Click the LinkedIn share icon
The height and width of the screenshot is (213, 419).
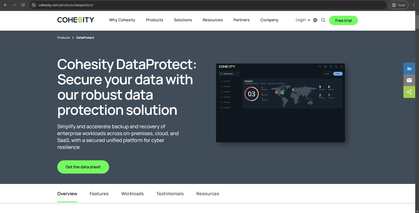coord(409,69)
